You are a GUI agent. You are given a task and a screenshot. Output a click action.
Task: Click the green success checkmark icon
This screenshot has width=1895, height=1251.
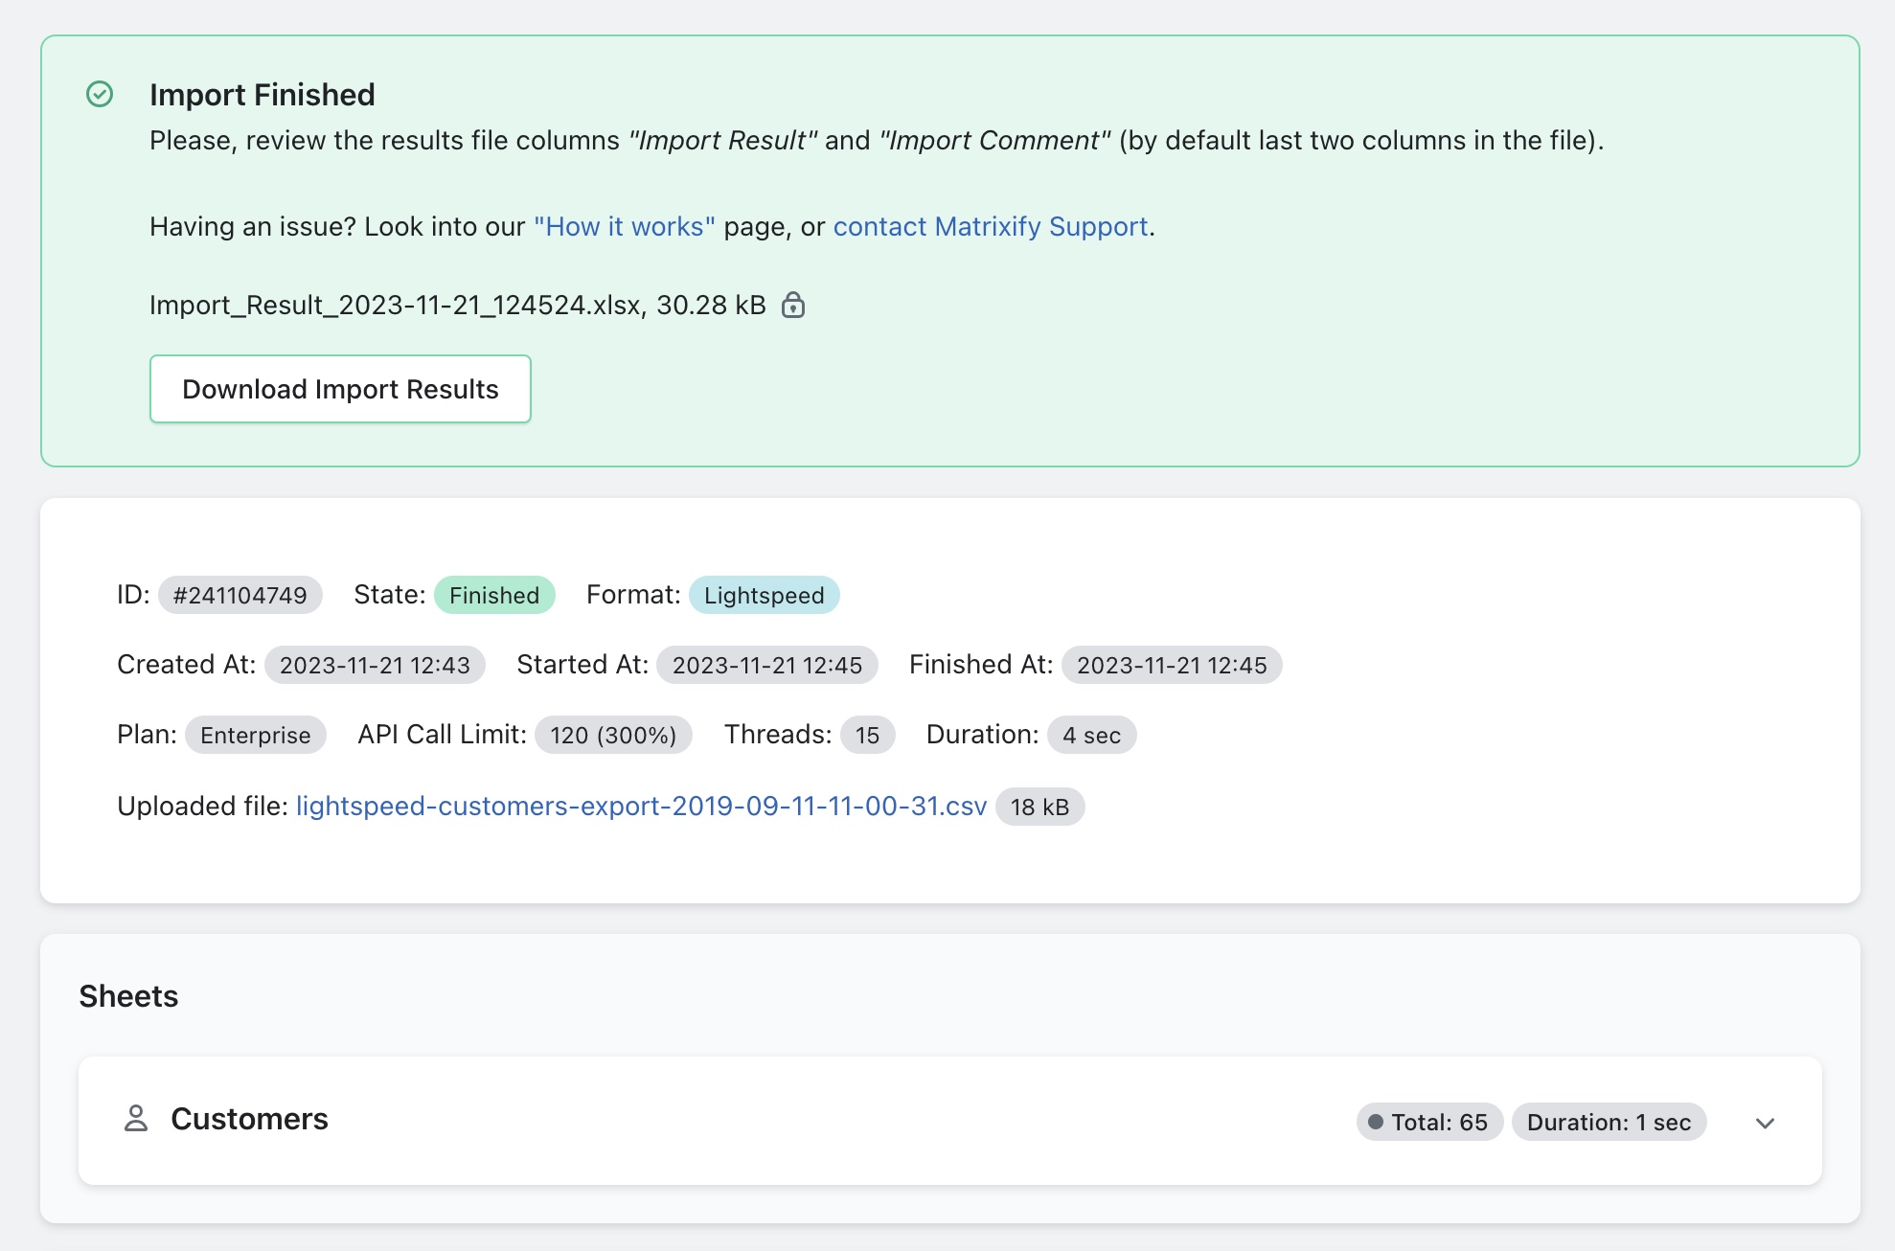pyautogui.click(x=100, y=94)
